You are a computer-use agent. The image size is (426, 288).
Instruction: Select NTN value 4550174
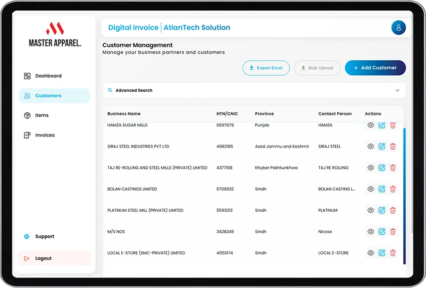click(x=225, y=253)
